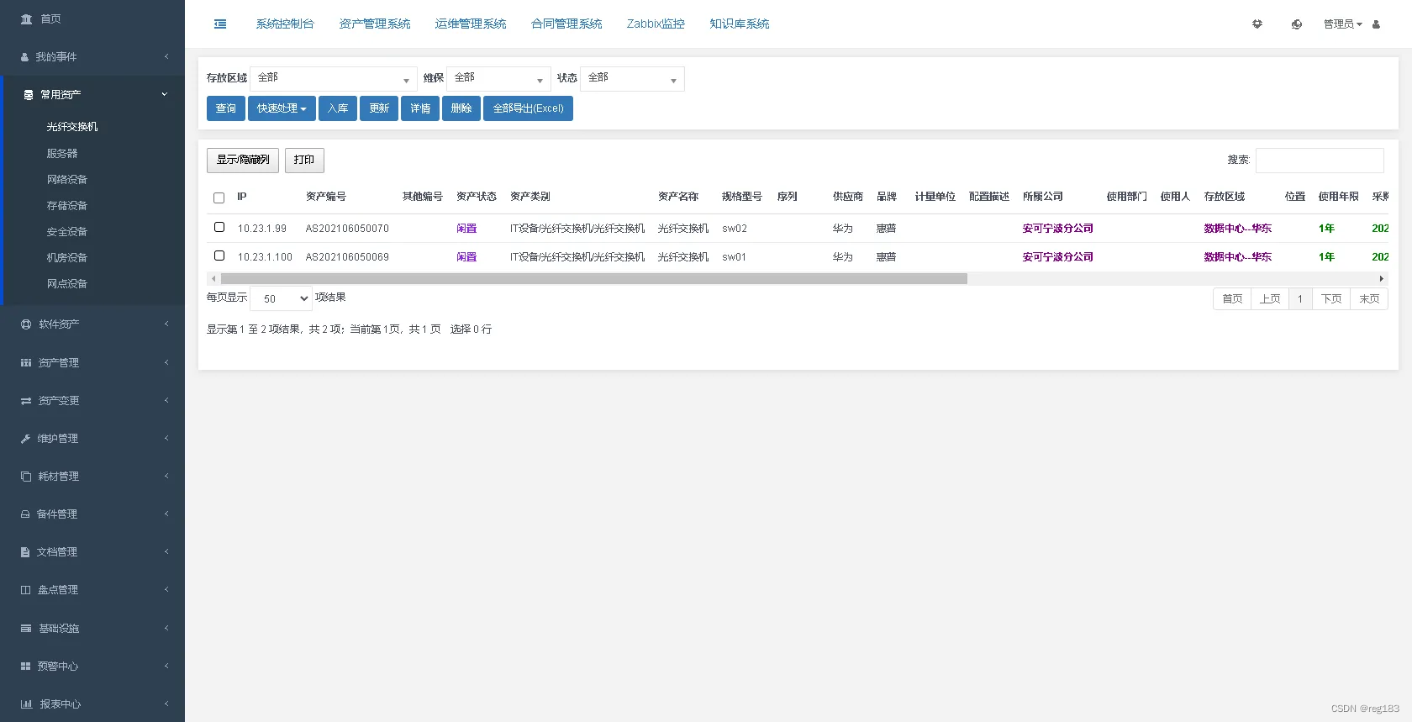
Task: Open the 维保 dropdown
Action: pos(498,79)
